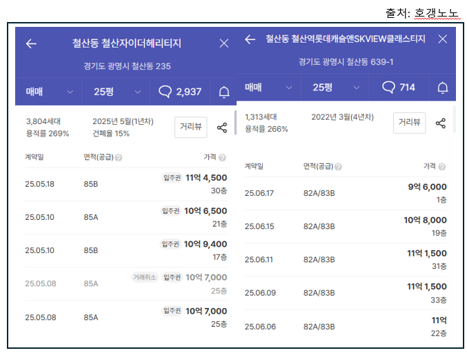
Task: Select the cancelled 거래취소 25.05.08 row
Action: click(126, 284)
